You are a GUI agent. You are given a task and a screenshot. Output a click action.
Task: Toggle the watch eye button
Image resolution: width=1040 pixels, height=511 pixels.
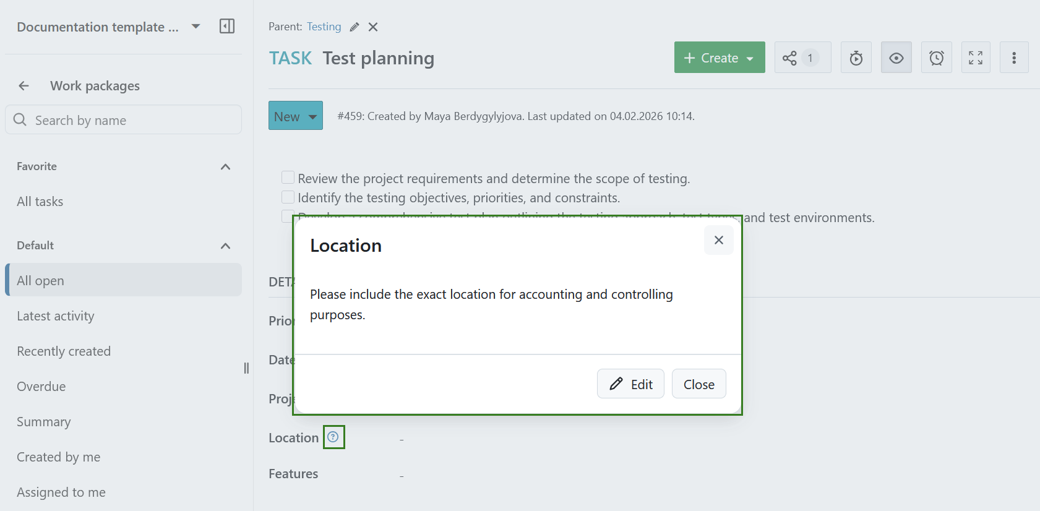(896, 58)
